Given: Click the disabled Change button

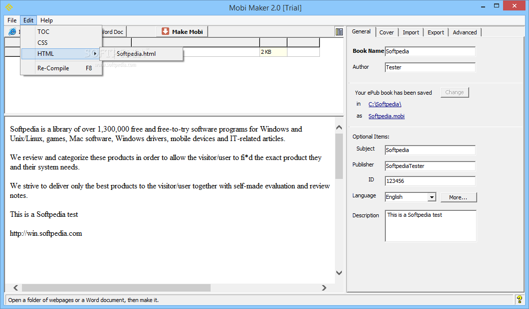Looking at the screenshot, I should [x=455, y=92].
